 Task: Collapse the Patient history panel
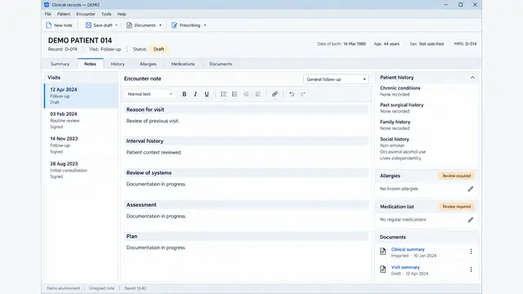tap(472, 78)
